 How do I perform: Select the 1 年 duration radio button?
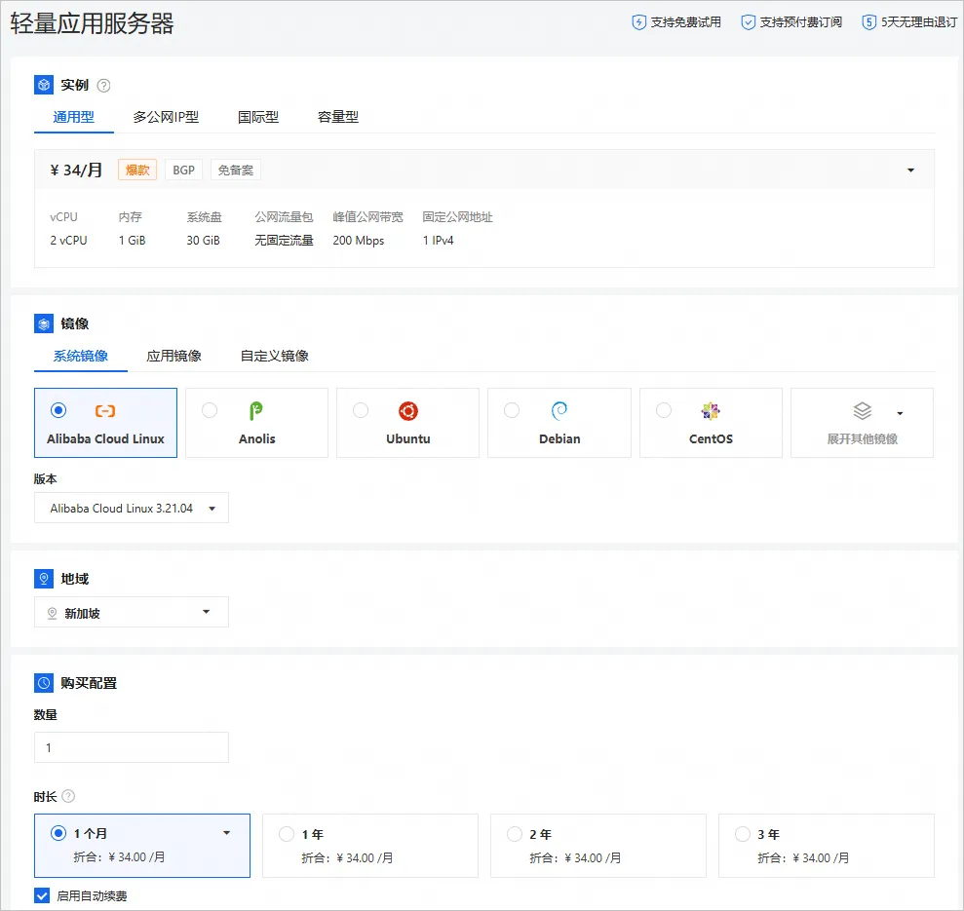287,834
